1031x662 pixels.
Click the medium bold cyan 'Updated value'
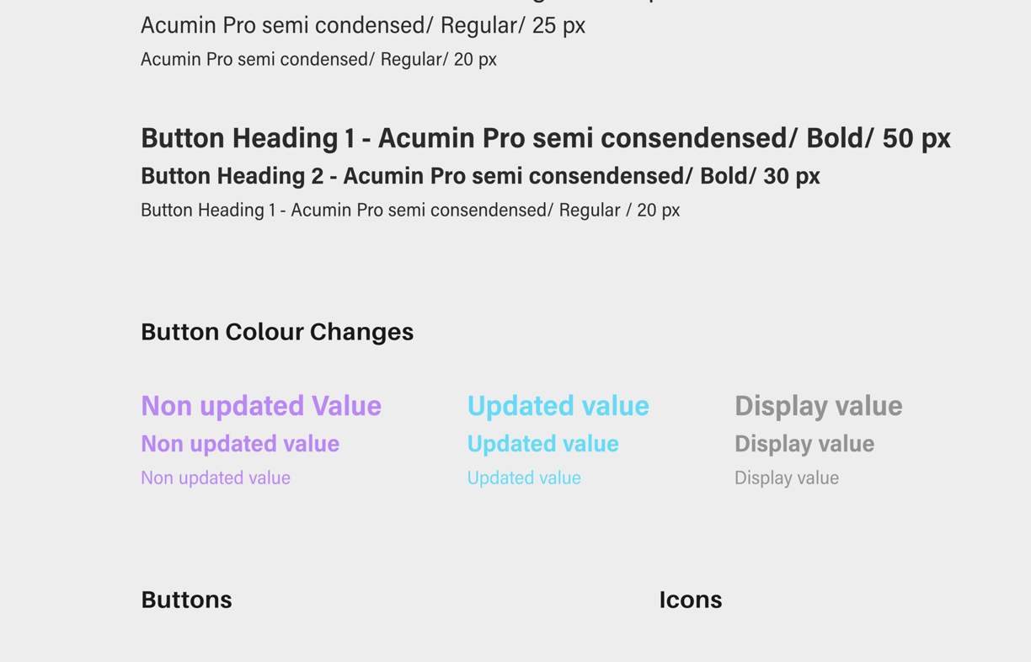[543, 444]
